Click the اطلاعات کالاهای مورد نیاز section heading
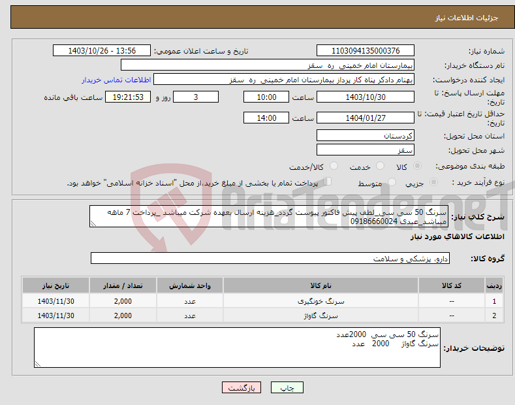Screen dimensions: 515x405 [457, 236]
